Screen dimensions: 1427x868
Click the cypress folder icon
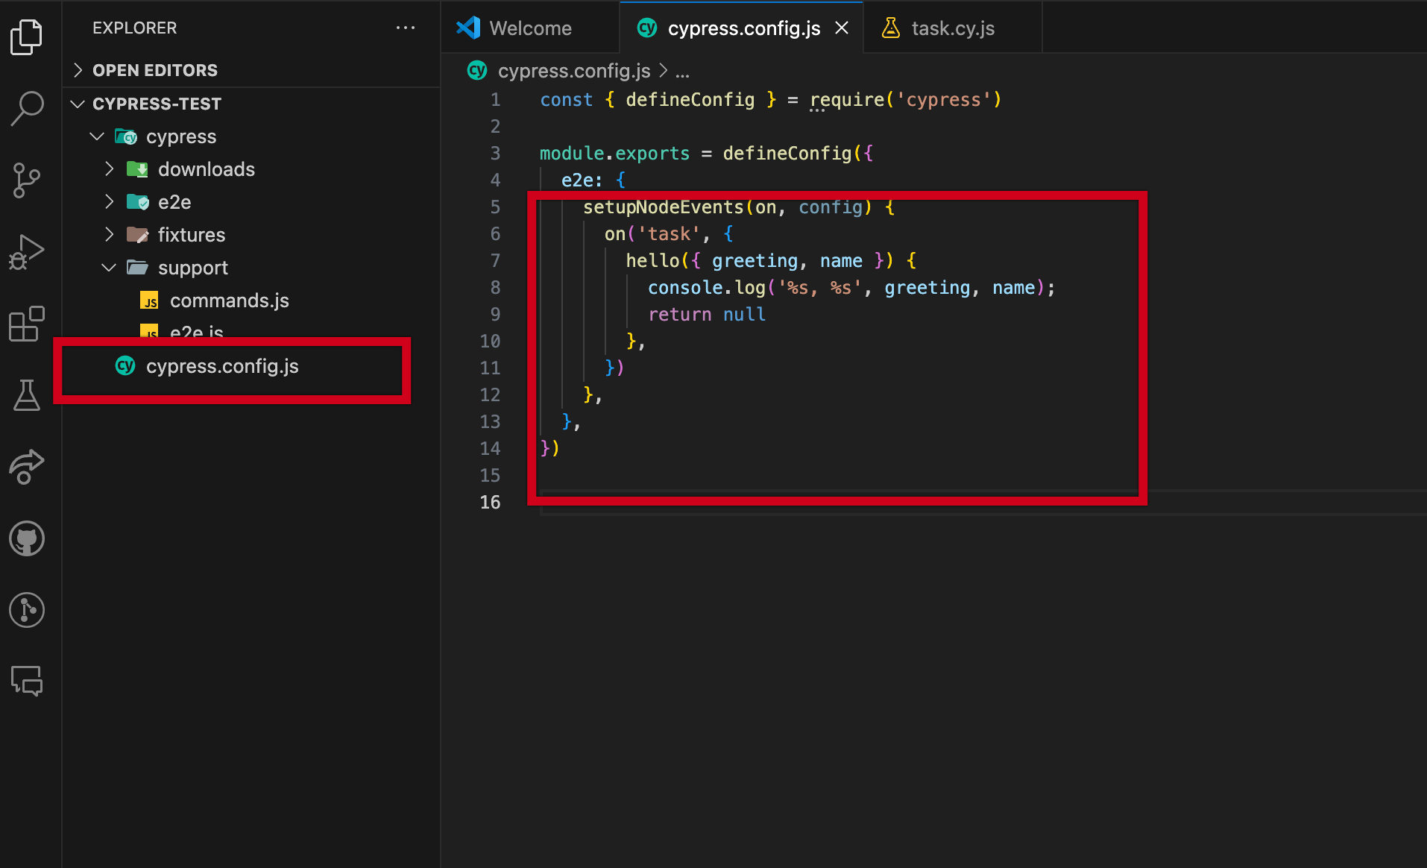tap(126, 136)
